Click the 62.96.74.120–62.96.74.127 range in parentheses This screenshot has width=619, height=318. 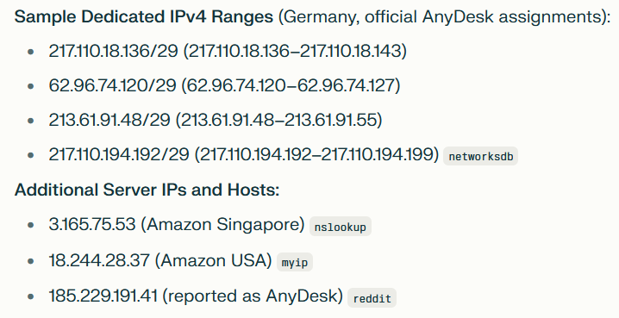point(291,85)
